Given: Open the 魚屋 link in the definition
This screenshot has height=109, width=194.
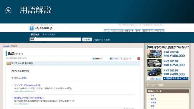Looking at the screenshot, I should coord(24,78).
